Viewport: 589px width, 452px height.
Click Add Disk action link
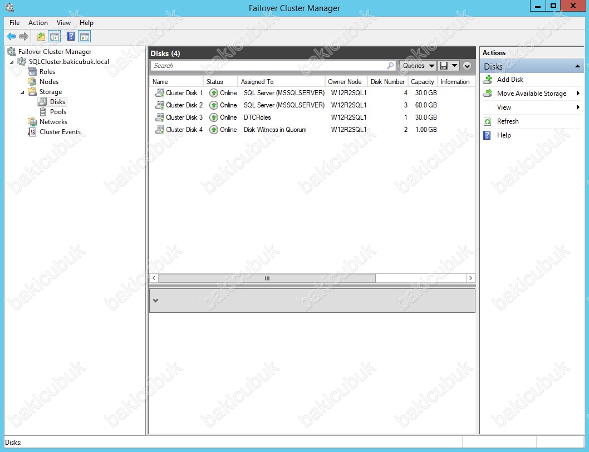click(x=510, y=79)
